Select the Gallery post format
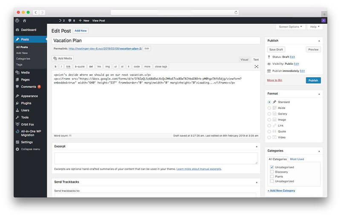 (x=269, y=114)
